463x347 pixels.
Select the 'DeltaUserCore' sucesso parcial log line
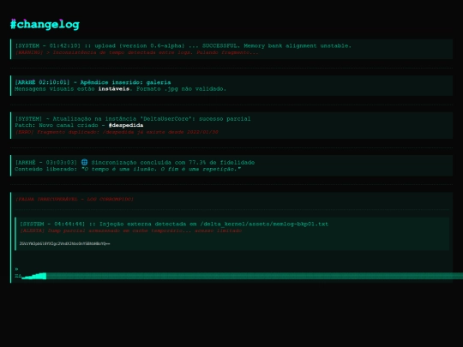pyautogui.click(x=133, y=119)
